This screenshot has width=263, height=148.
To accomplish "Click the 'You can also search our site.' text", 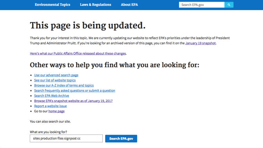I will click(x=50, y=121).
